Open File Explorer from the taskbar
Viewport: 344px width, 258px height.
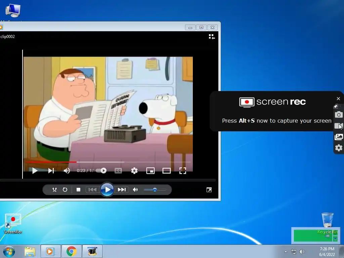click(x=30, y=251)
